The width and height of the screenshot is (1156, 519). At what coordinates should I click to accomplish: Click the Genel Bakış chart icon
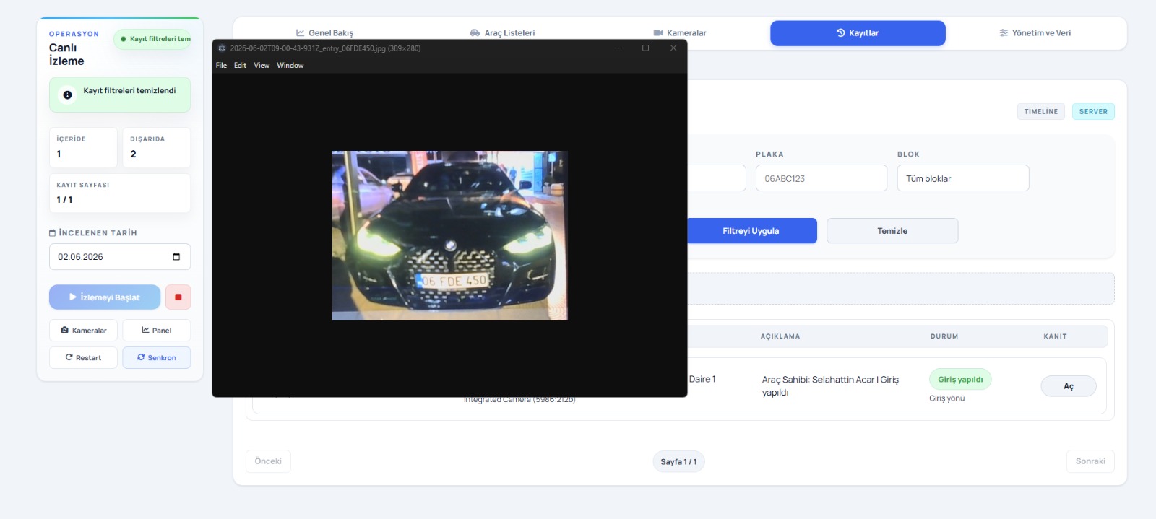tap(301, 33)
